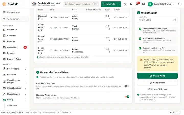The width and height of the screenshot is (184, 115).
Task: Click the Find a screen field
Action: pos(15,19)
